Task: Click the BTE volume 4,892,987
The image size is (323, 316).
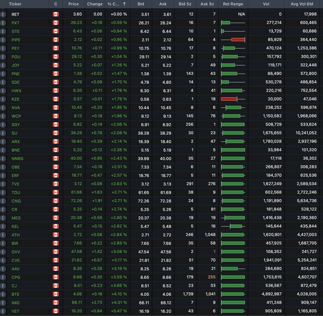Action: click(272, 294)
